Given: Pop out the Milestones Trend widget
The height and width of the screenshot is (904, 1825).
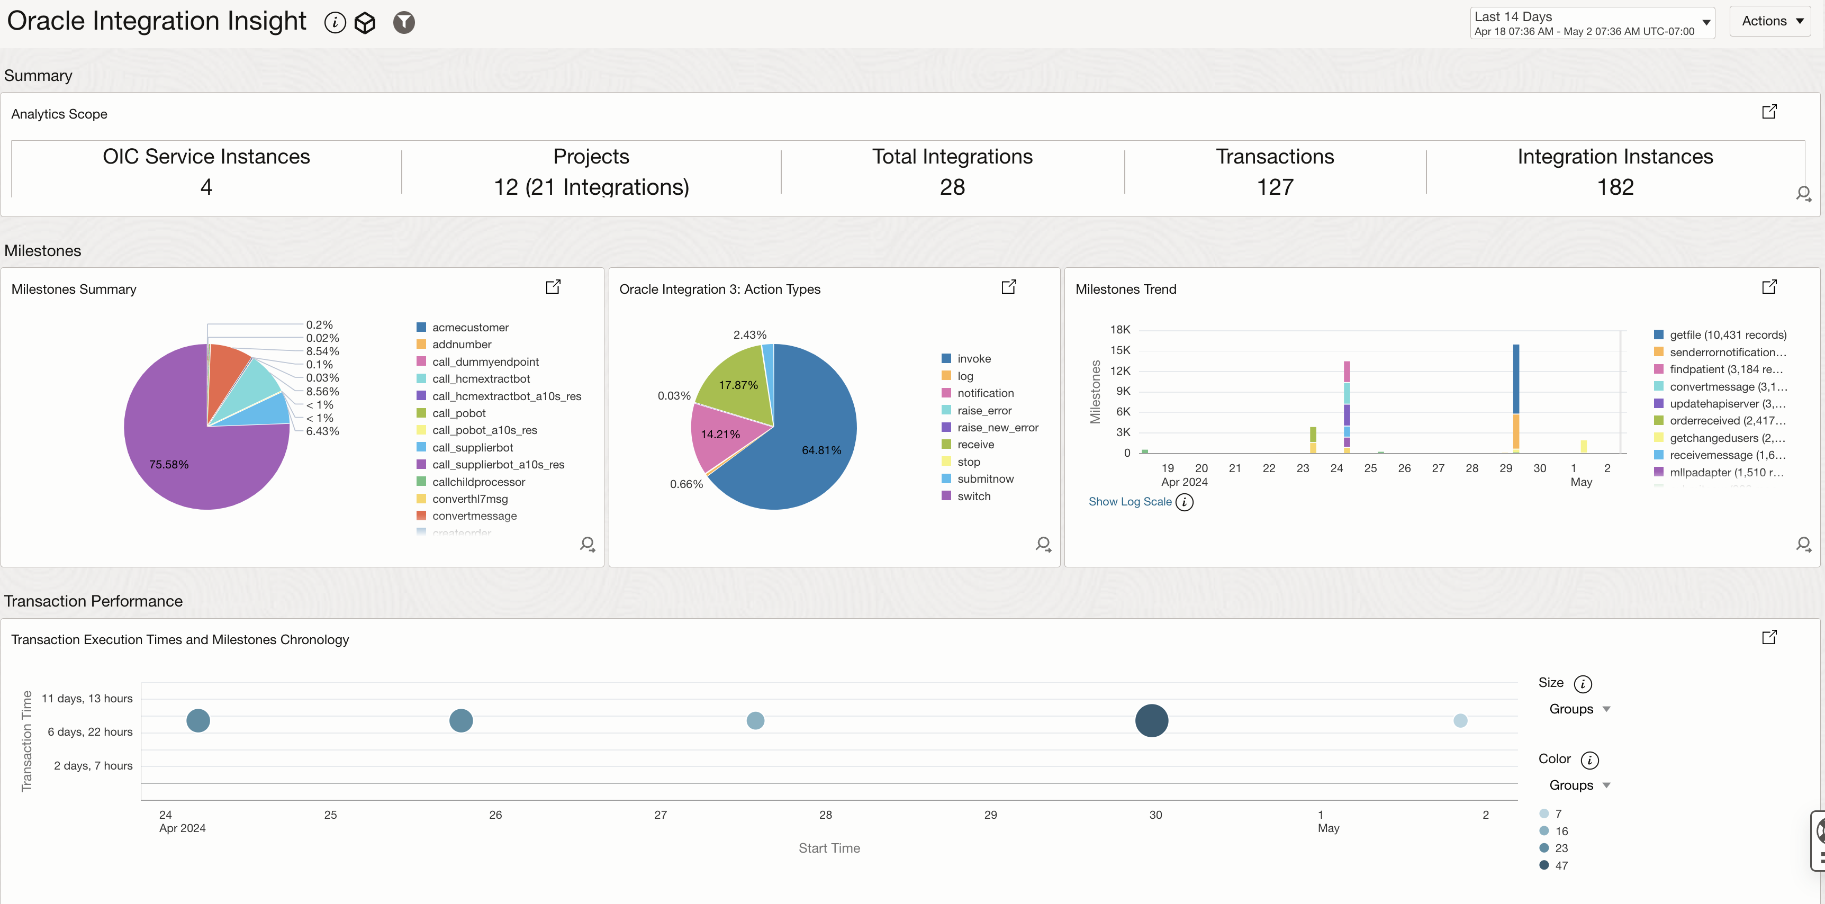Looking at the screenshot, I should click(1769, 287).
